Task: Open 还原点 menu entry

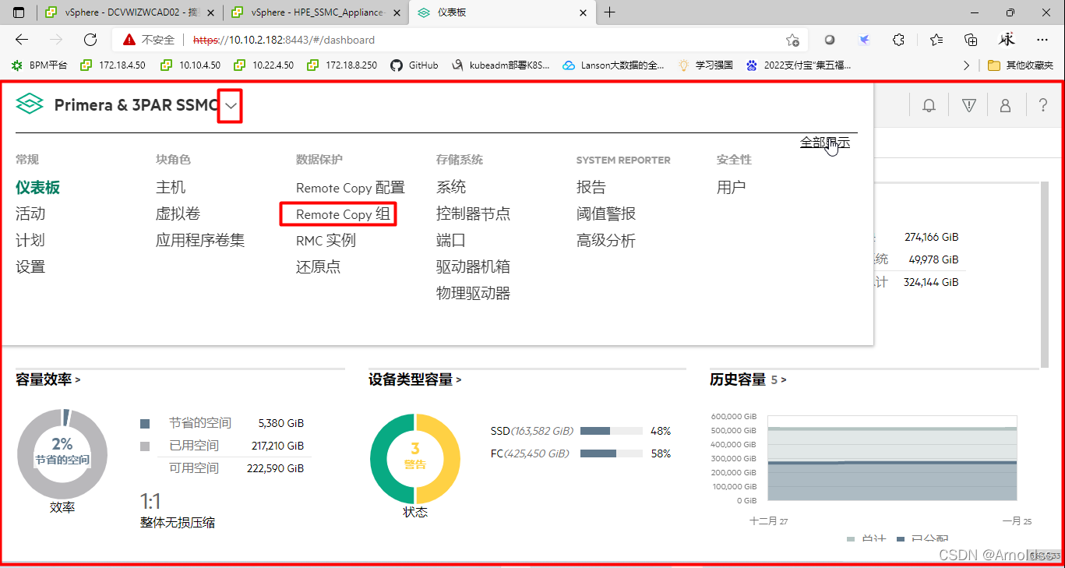Action: coord(318,267)
